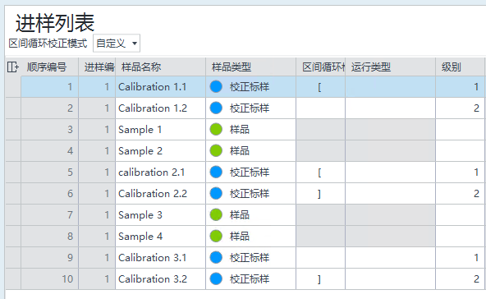Open the column chooser icon in table header

[12, 67]
